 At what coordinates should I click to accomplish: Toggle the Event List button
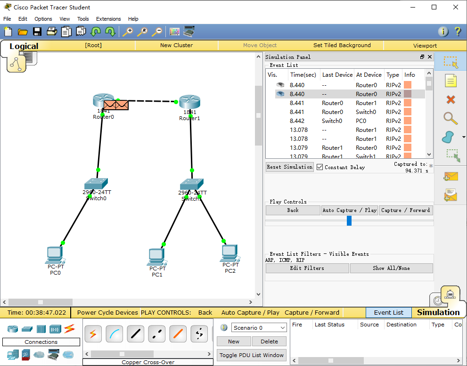point(389,312)
